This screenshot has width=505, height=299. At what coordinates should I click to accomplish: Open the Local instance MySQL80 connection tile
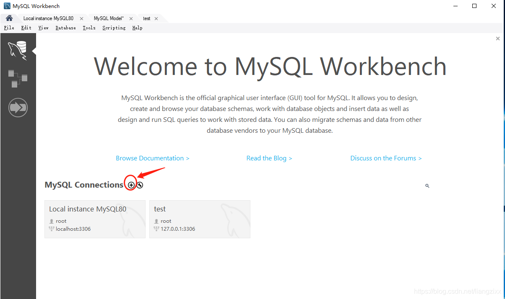point(95,219)
